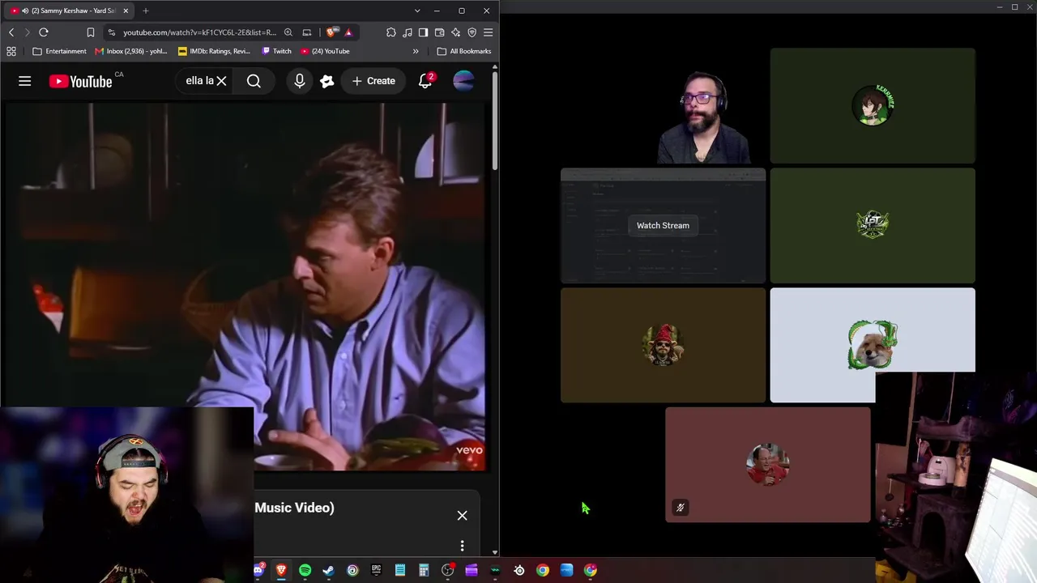Open a new browser tab

pyautogui.click(x=146, y=11)
